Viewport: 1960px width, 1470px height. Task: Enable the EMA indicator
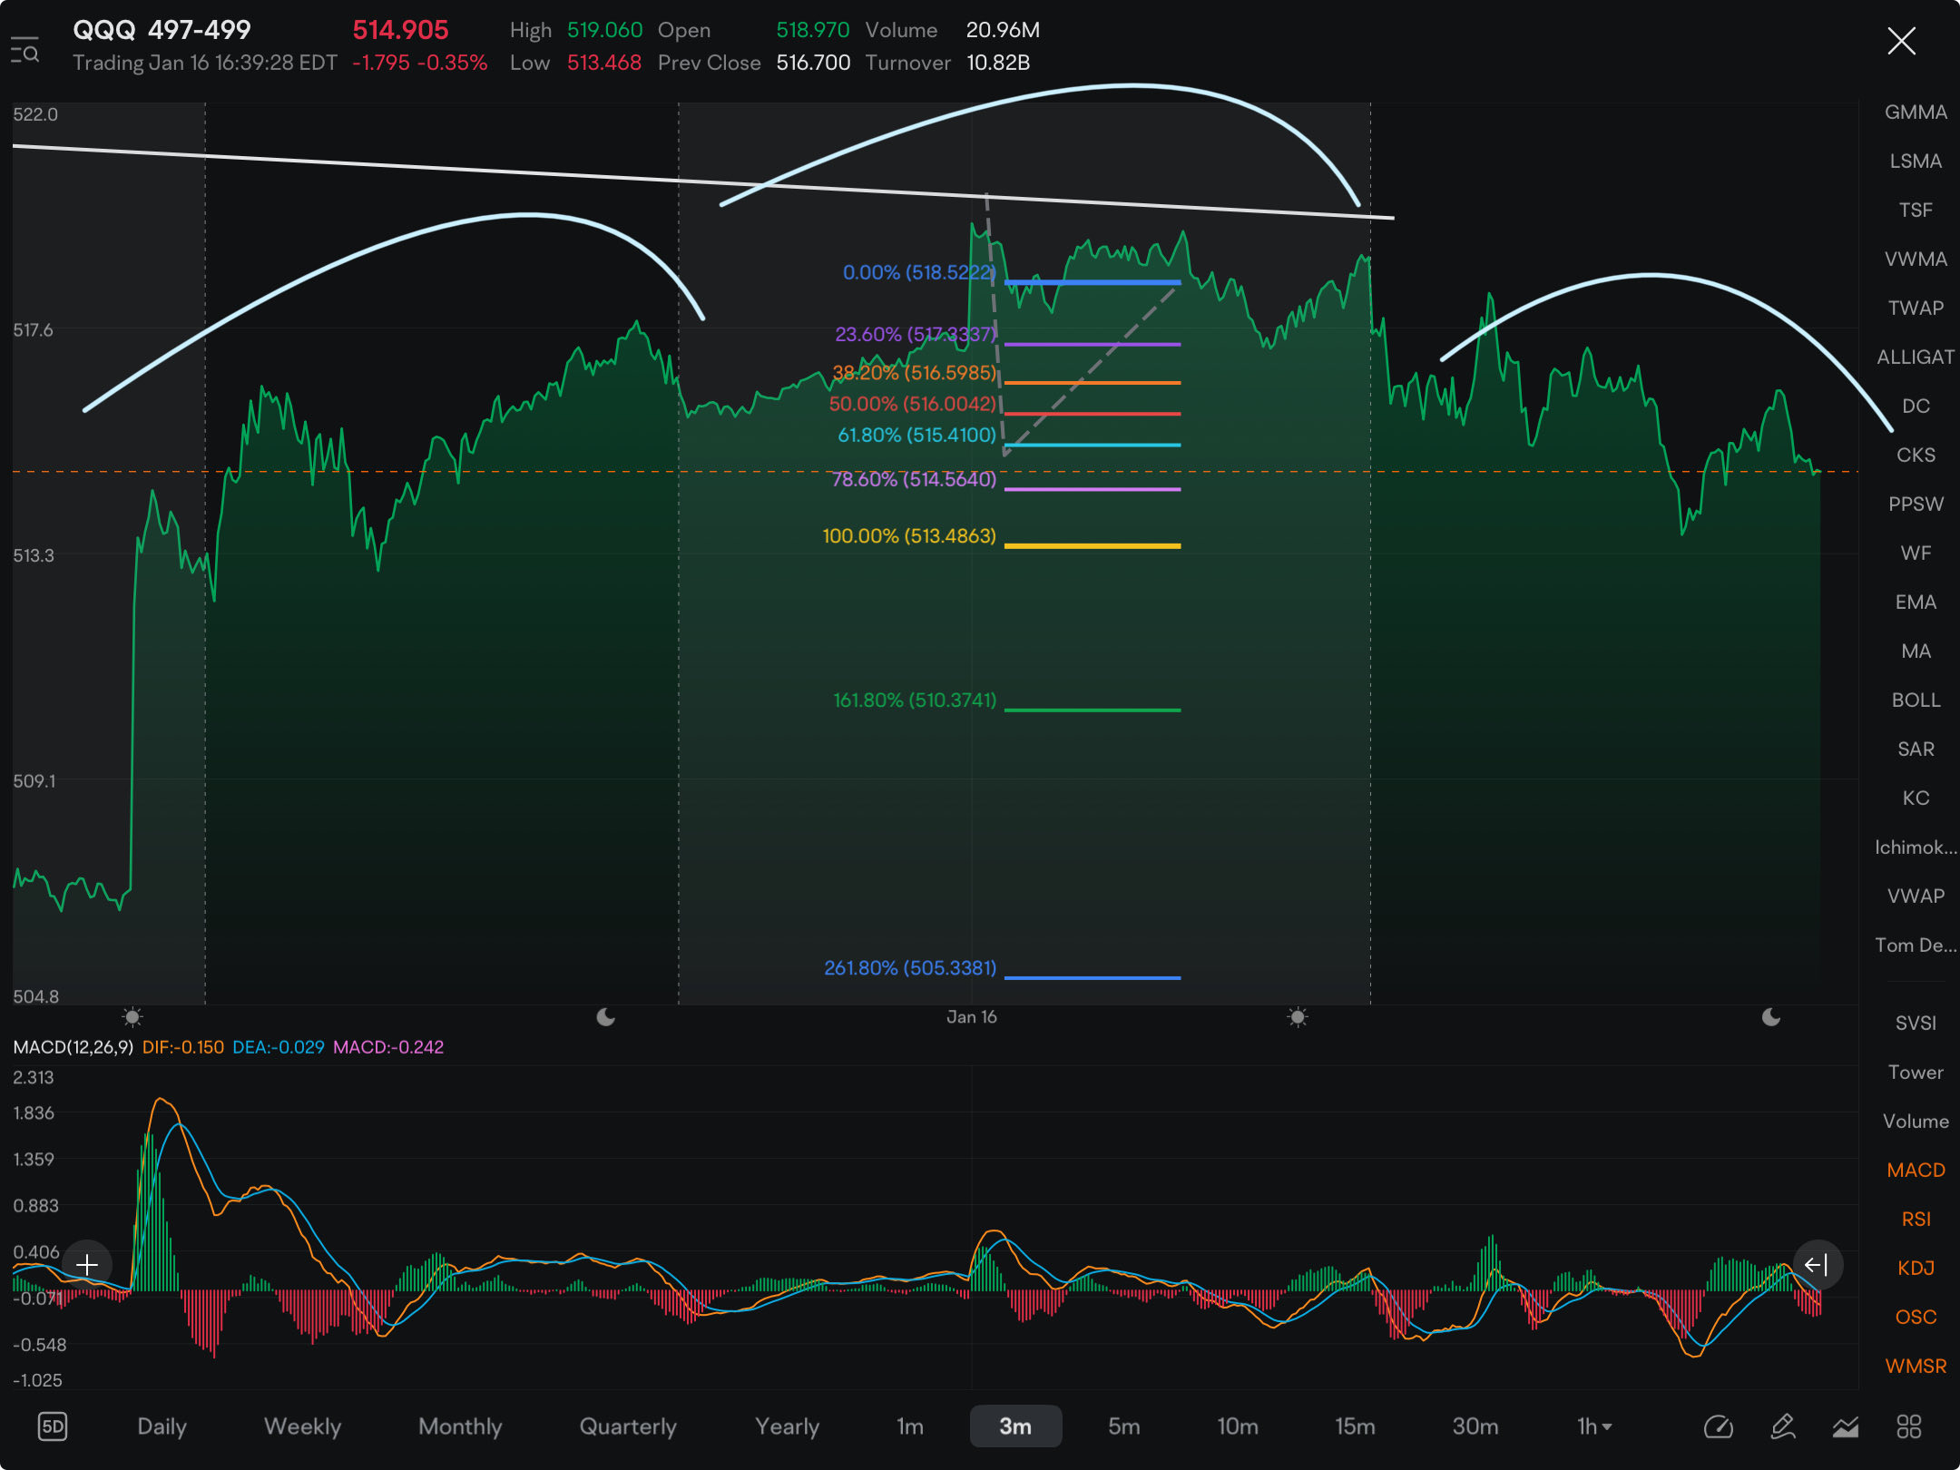click(1916, 602)
